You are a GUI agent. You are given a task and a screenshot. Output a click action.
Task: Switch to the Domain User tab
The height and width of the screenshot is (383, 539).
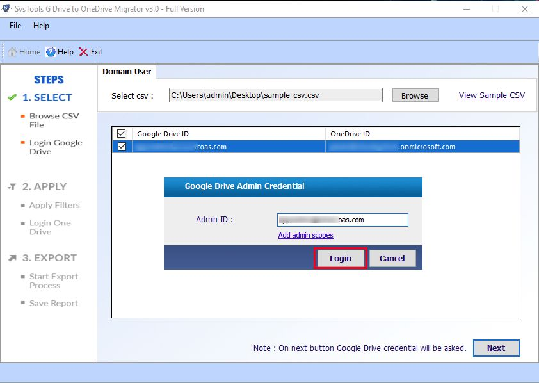[127, 72]
